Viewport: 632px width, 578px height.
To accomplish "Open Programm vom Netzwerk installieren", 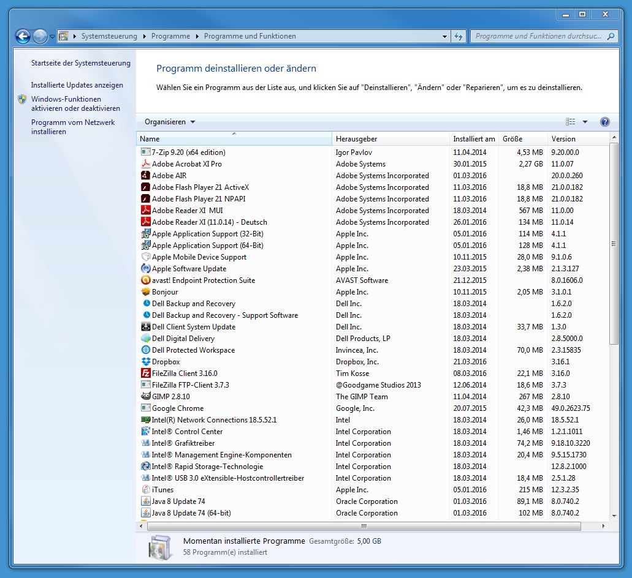I will [x=73, y=127].
